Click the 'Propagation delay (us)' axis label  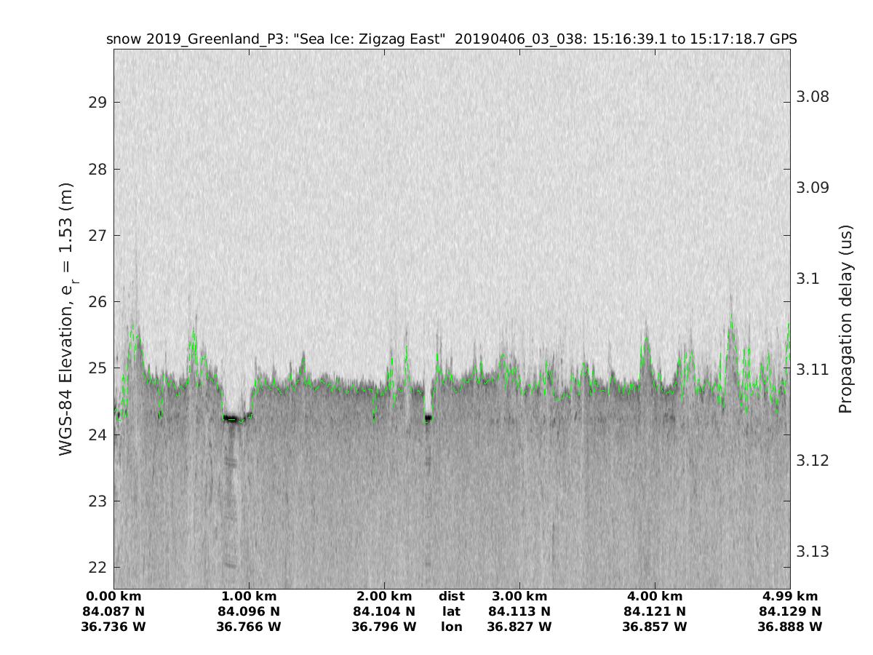pos(845,319)
